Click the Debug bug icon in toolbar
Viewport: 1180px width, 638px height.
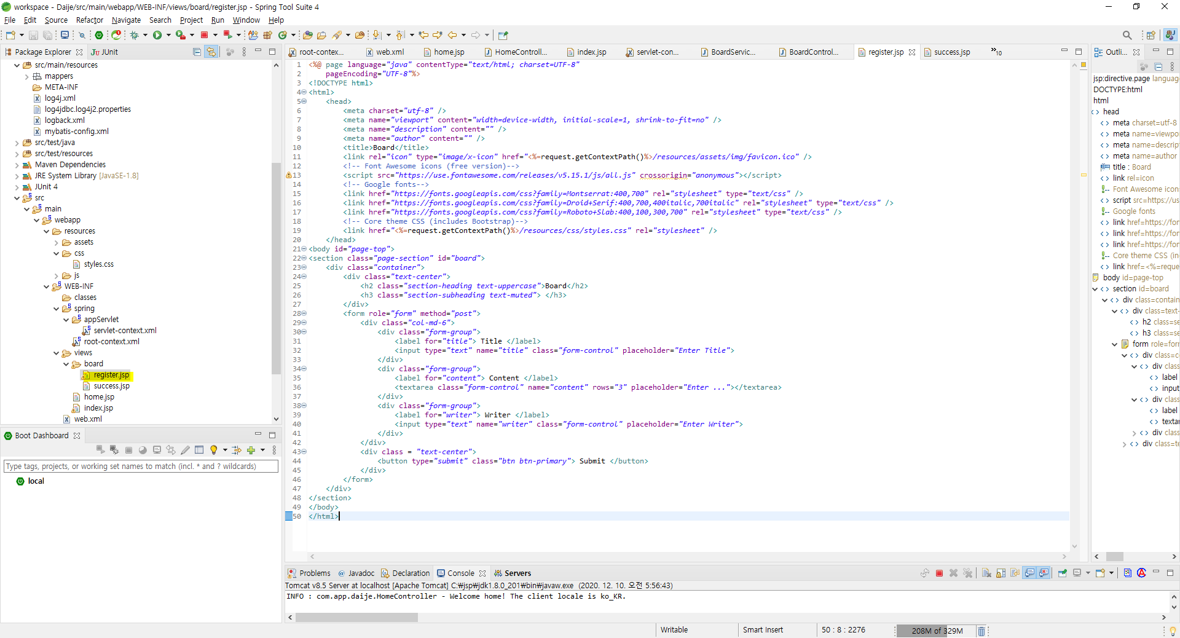tap(134, 35)
